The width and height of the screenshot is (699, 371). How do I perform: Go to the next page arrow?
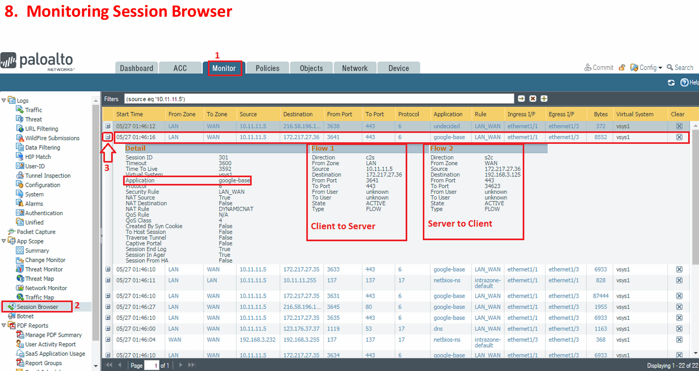click(181, 365)
